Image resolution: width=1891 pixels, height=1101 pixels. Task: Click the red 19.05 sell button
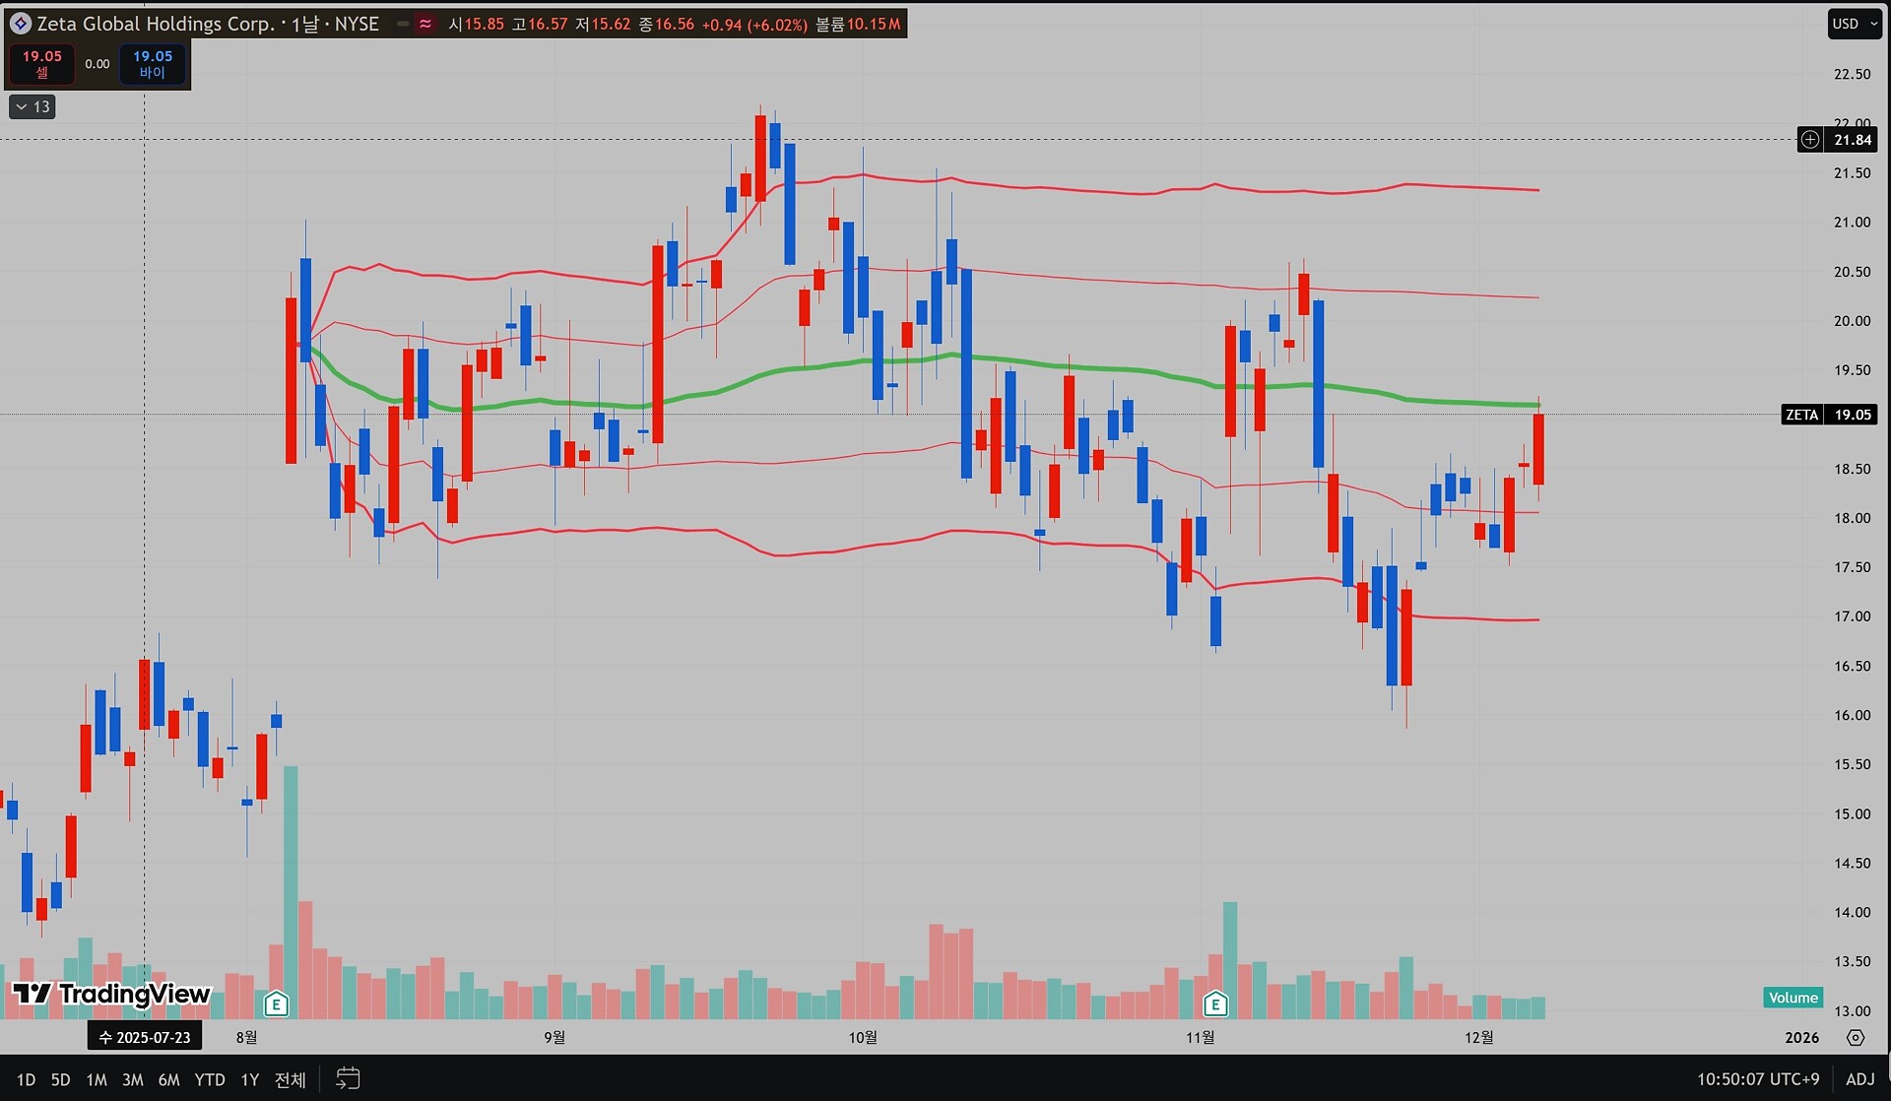pyautogui.click(x=42, y=64)
